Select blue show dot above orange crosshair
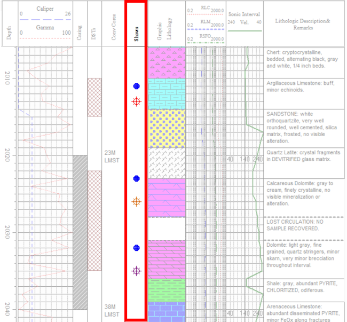 pos(137,178)
